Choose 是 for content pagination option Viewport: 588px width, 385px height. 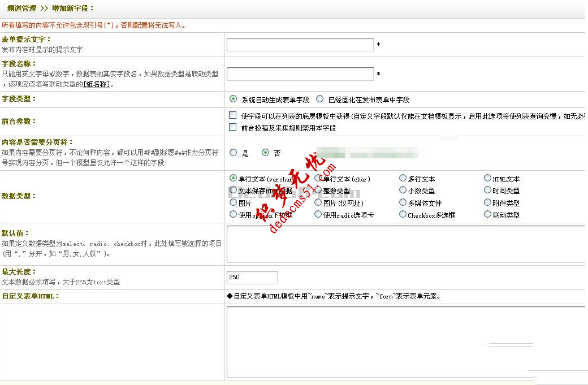pyautogui.click(x=233, y=152)
